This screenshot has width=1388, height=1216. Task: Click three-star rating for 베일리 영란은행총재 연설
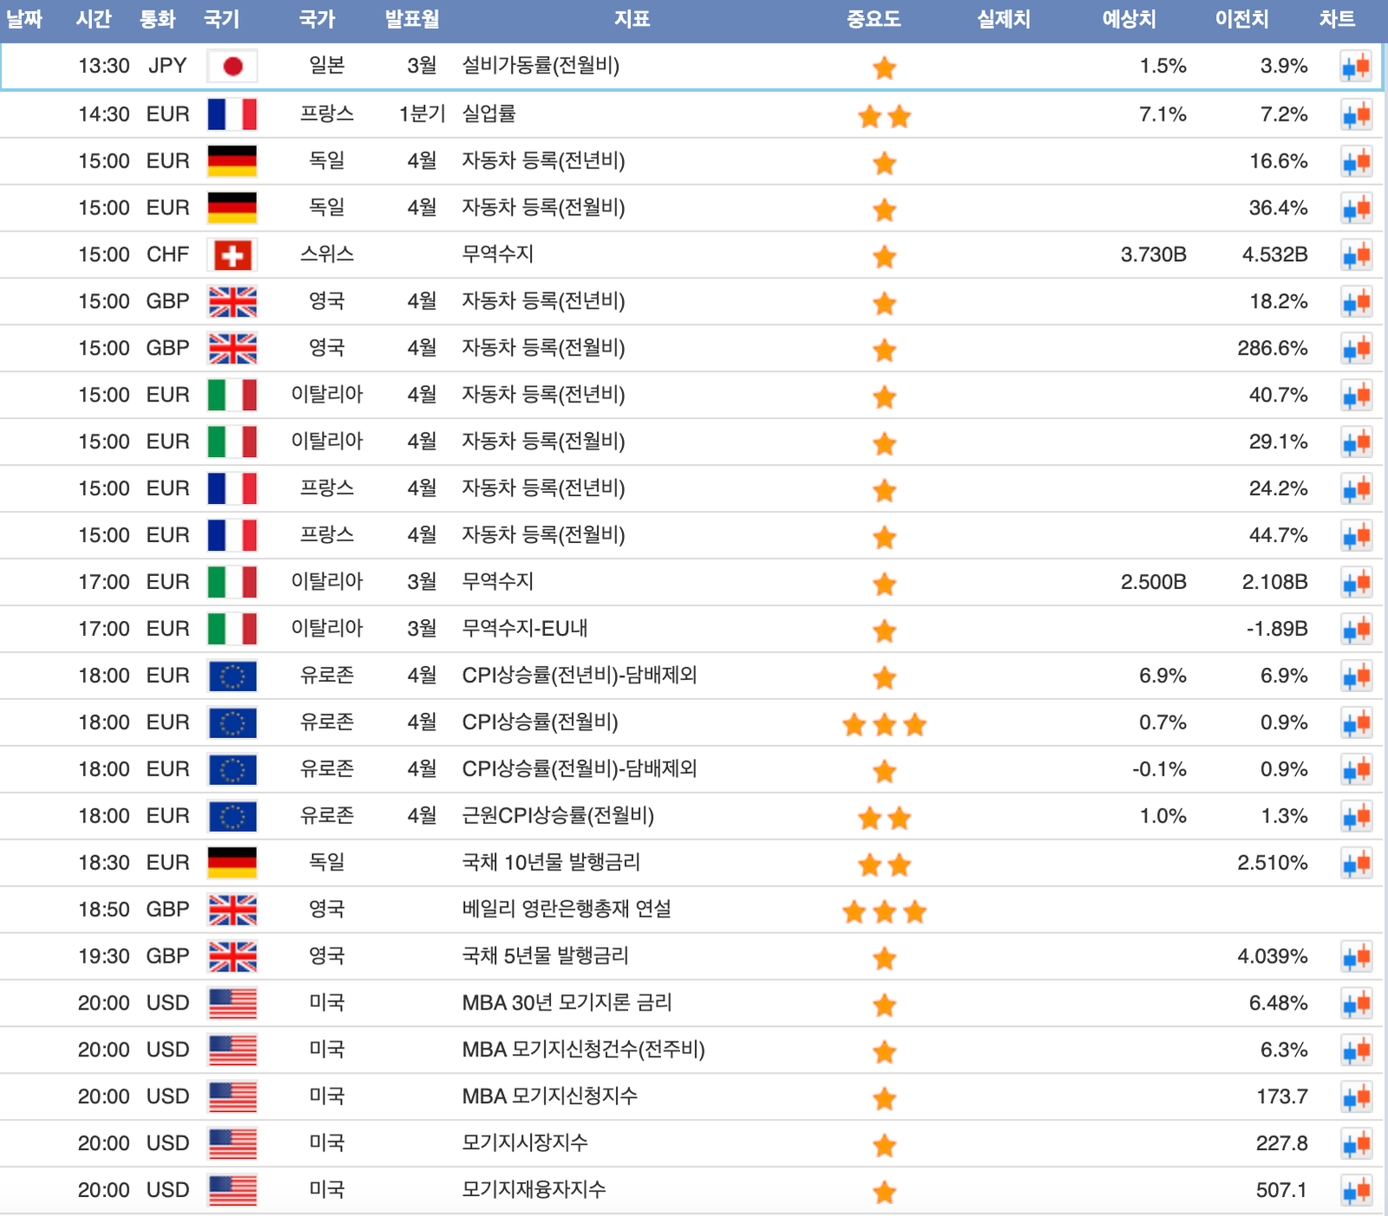884,911
